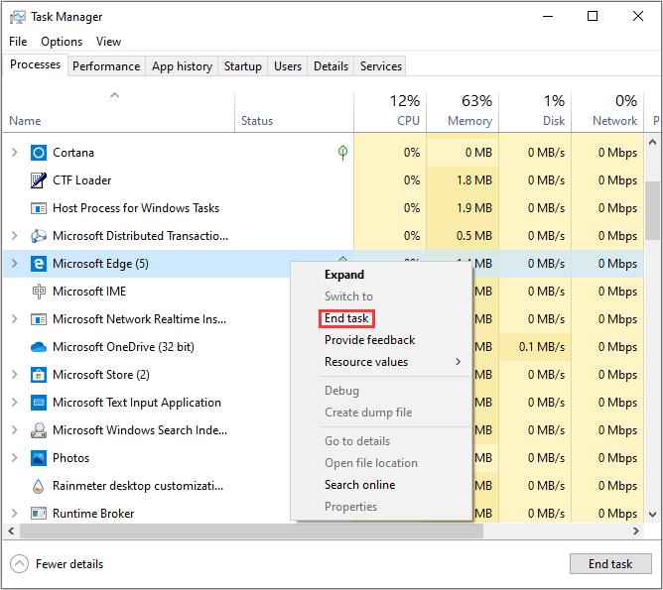Switch to the Users tab

click(288, 66)
